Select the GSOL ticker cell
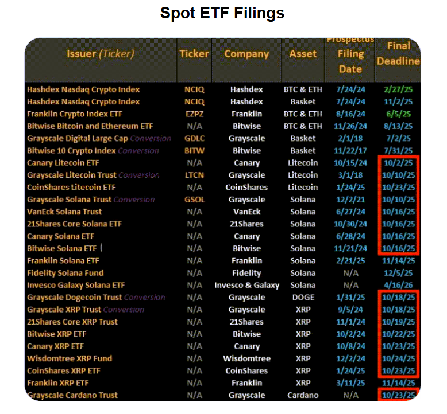Image resolution: width=447 pixels, height=414 pixels. click(194, 200)
